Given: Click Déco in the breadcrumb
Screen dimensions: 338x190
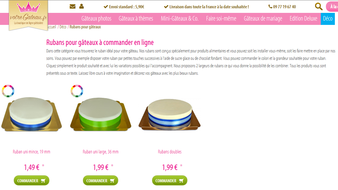Looking at the screenshot, I should [x=63, y=27].
